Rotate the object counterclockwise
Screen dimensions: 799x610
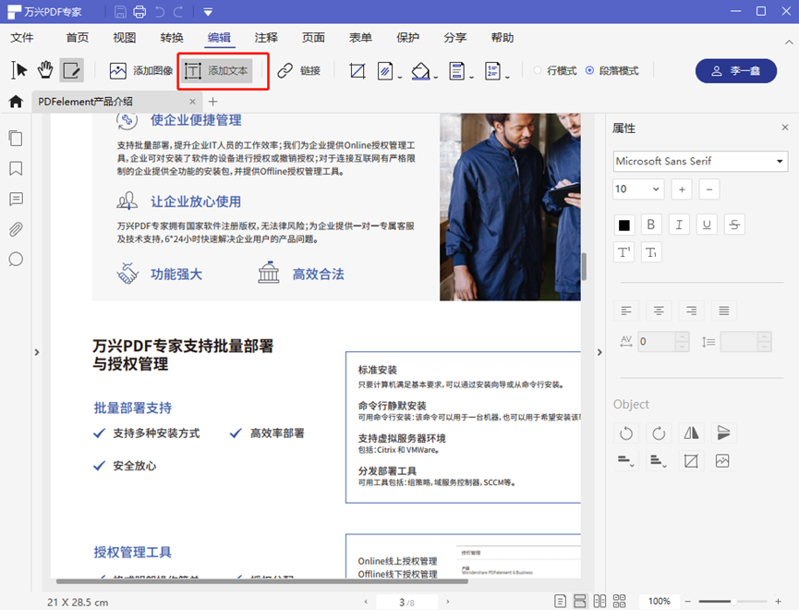(625, 433)
